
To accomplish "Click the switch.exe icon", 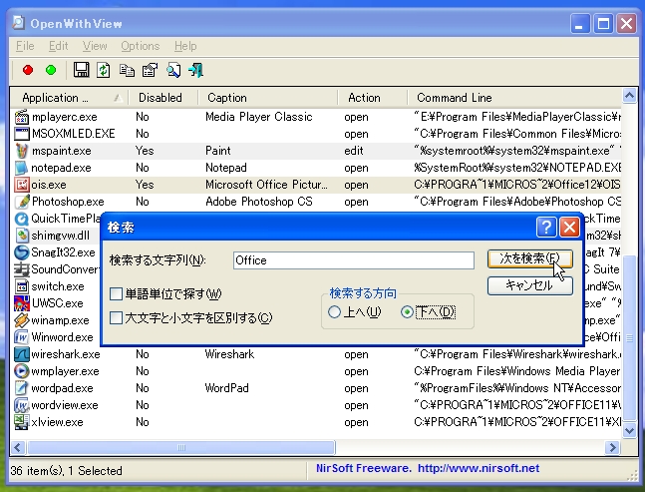I will pos(21,286).
